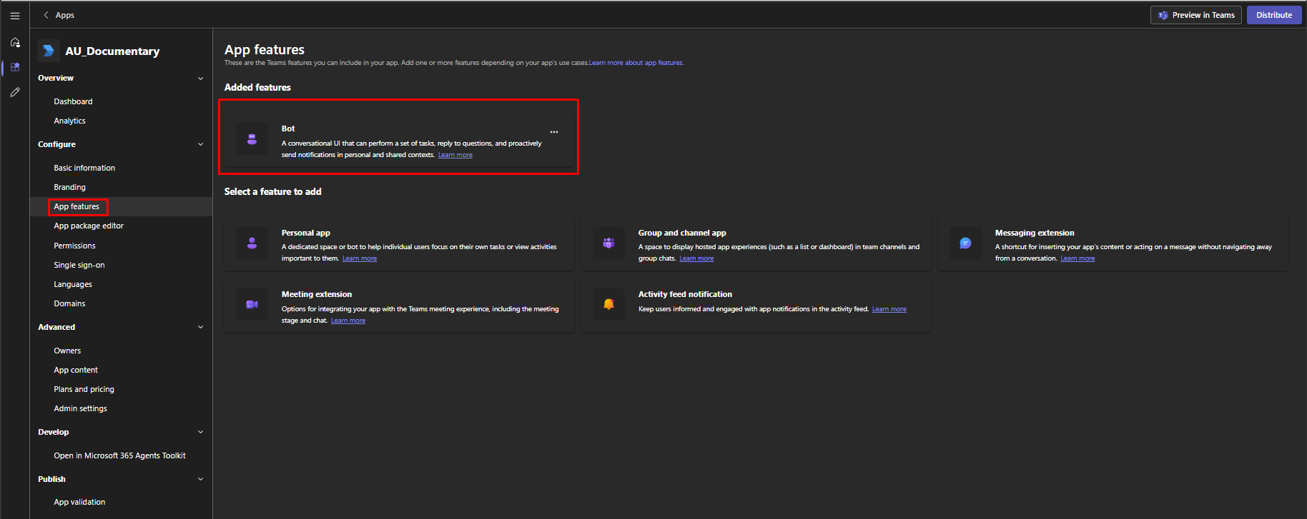Click the Meeting extension camera icon
This screenshot has height=519, width=1307.
click(252, 305)
